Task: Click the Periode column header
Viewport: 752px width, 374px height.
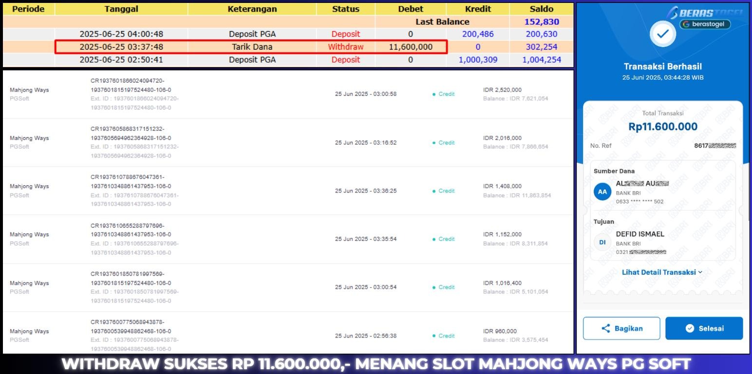Action: click(28, 9)
